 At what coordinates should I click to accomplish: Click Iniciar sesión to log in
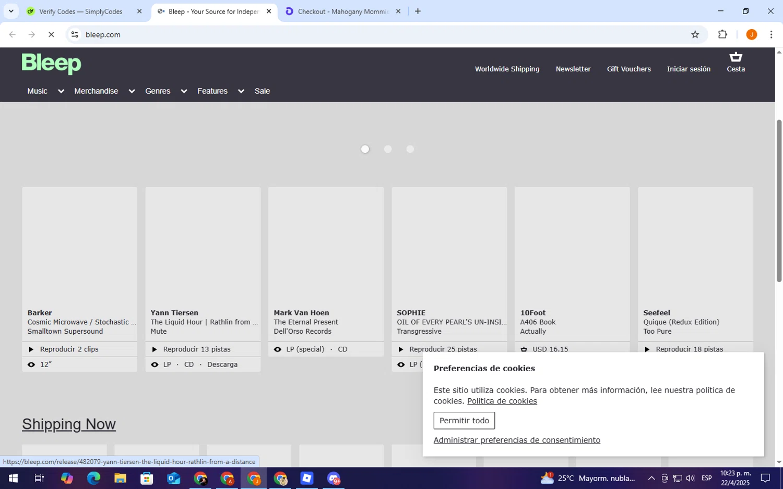coord(689,69)
